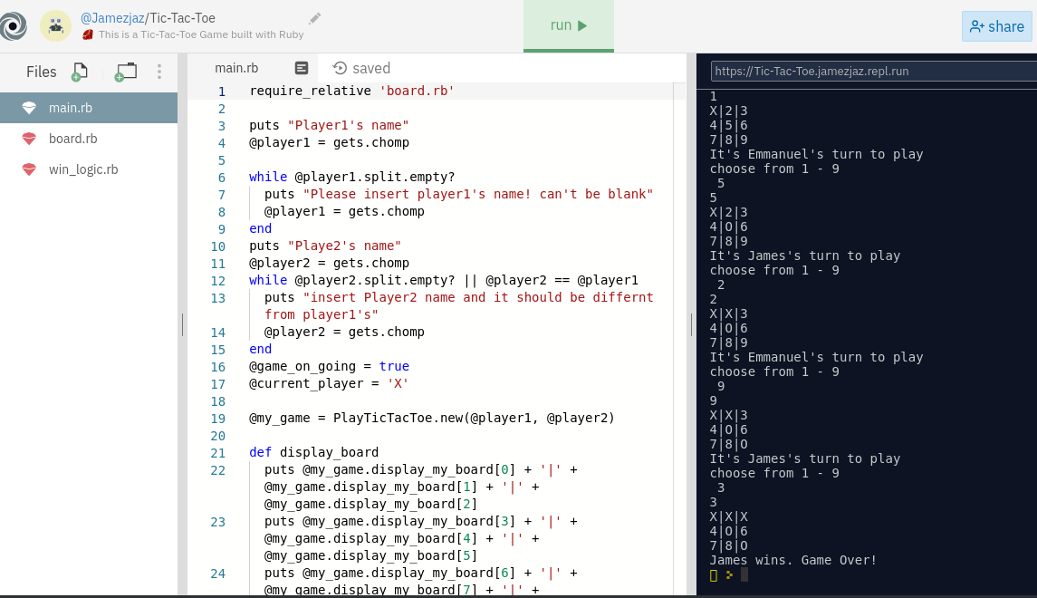1037x598 pixels.
Task: Click the Tic-Tac-Toe repl title
Action: pyautogui.click(x=182, y=18)
